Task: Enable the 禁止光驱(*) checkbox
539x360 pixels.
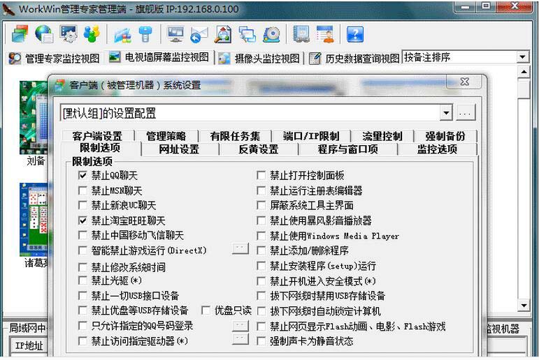Action: tap(82, 280)
